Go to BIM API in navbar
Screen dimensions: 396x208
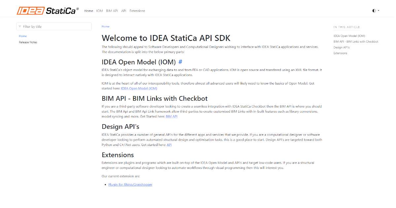[112, 11]
